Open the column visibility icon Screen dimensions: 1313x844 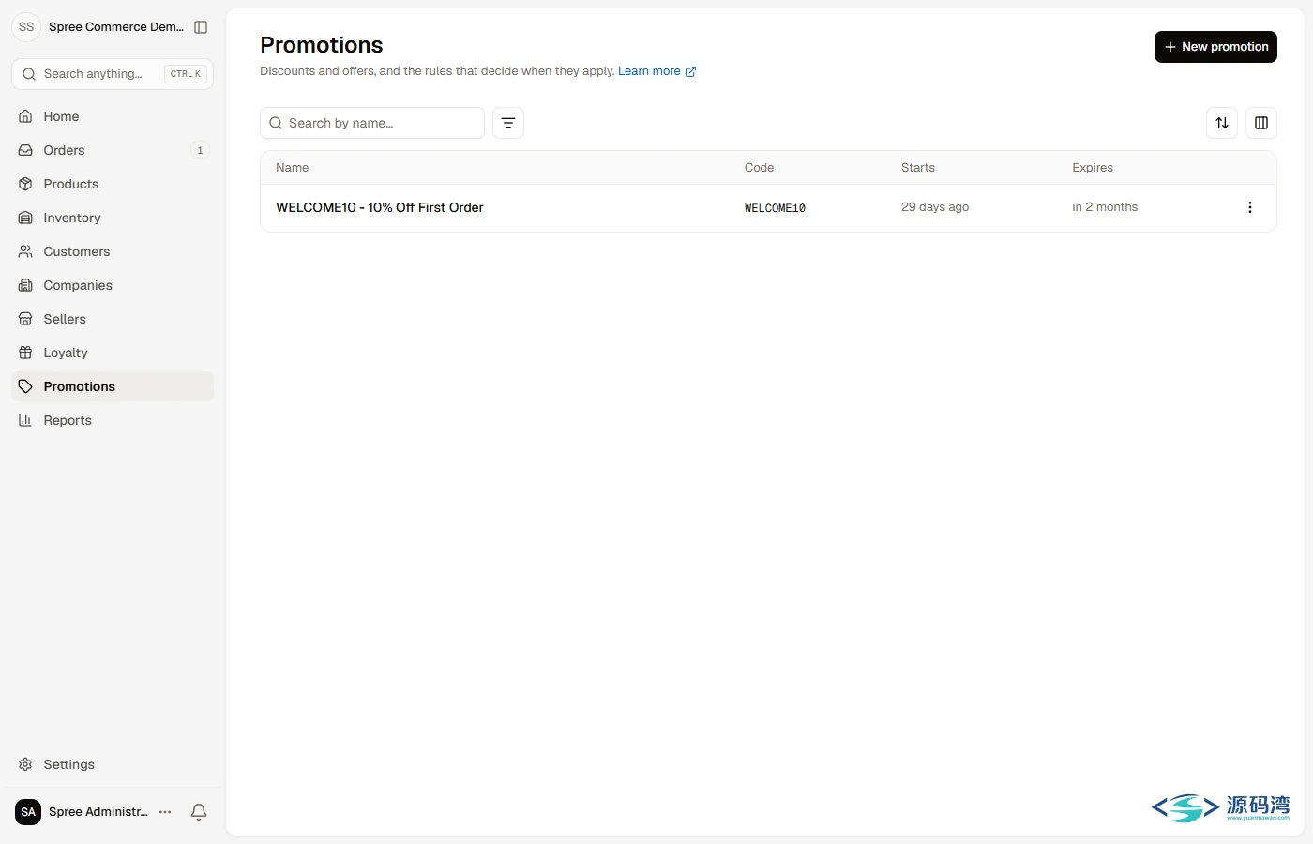[1261, 123]
